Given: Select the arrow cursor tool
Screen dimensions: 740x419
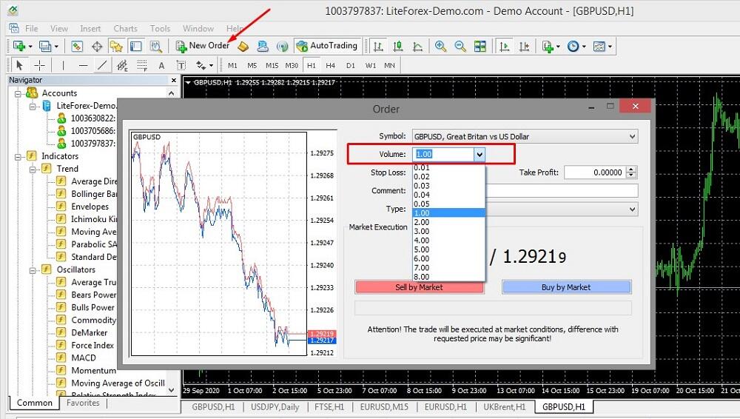Looking at the screenshot, I should (19, 65).
